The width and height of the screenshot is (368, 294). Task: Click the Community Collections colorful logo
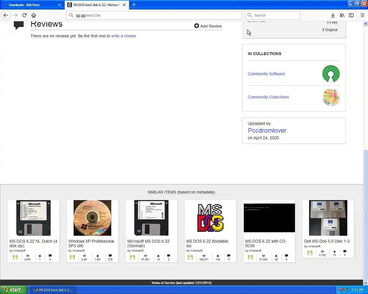pos(331,97)
